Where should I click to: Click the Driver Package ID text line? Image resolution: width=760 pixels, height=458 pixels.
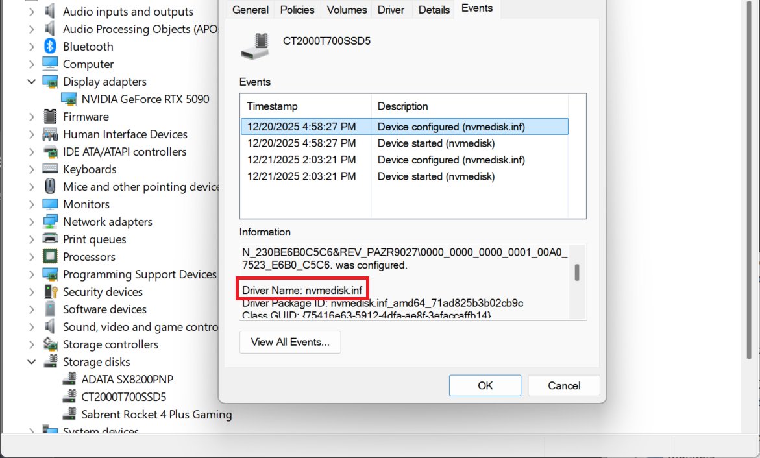(382, 303)
